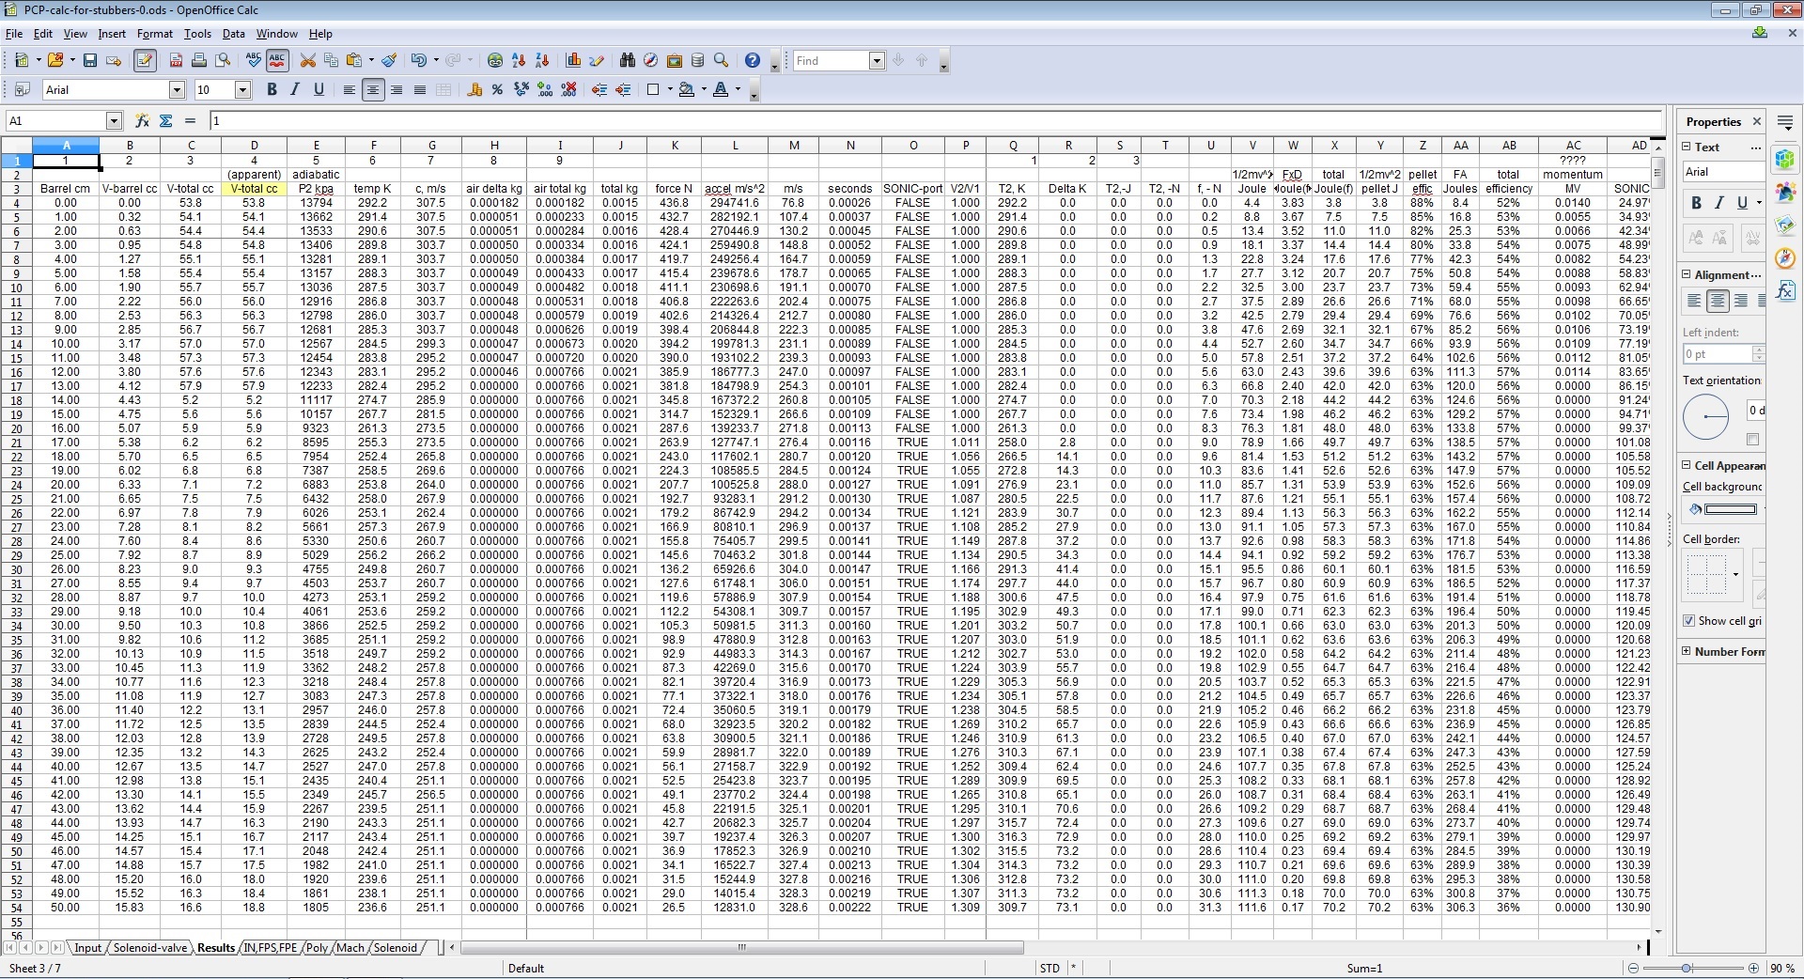Image resolution: width=1804 pixels, height=979 pixels.
Task: Click the formula input line
Action: 936,121
